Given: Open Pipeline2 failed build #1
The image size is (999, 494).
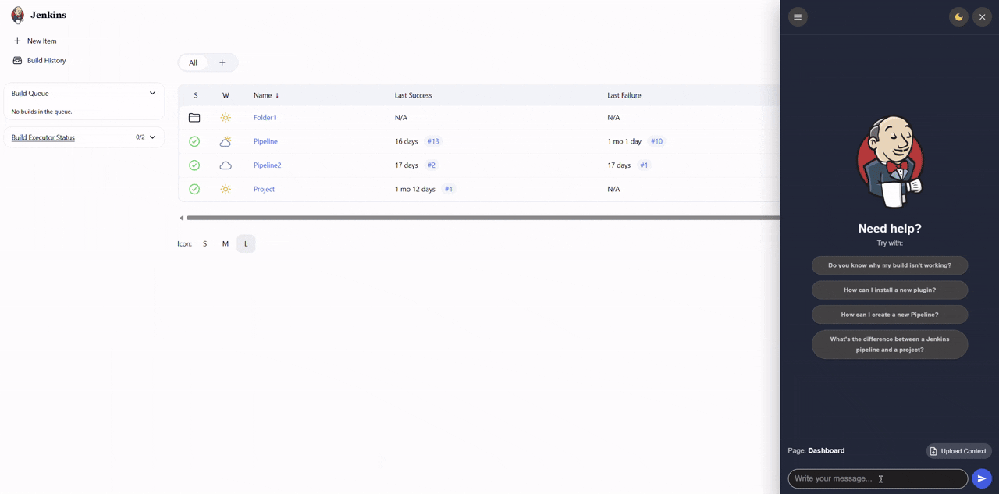Looking at the screenshot, I should [x=644, y=165].
